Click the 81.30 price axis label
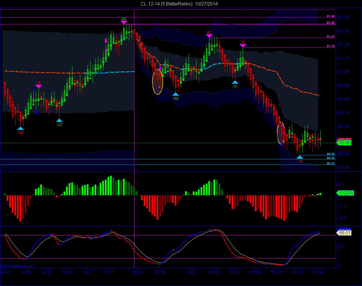This screenshot has width=362, height=286. coord(344,31)
